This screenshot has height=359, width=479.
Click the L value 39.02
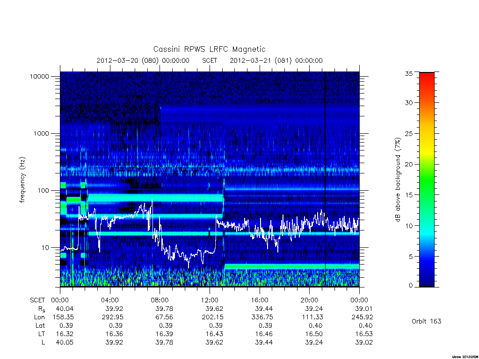(364, 343)
